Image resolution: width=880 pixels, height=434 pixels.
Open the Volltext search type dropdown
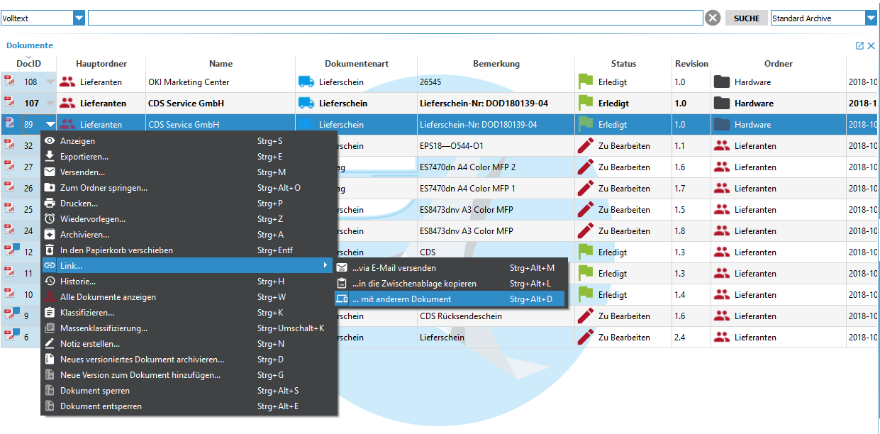click(x=79, y=18)
